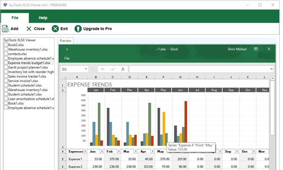Check the Loan amortization schedule1 checkbox
This screenshot has width=283, height=170.
[6, 98]
